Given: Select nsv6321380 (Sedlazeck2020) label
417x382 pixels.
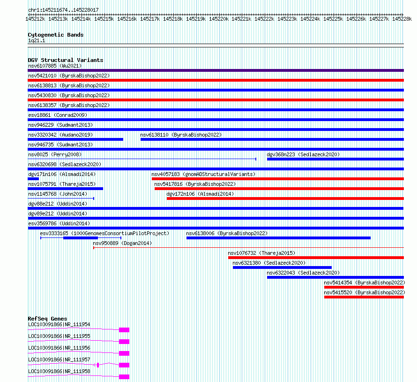Looking at the screenshot, I should tap(269, 263).
